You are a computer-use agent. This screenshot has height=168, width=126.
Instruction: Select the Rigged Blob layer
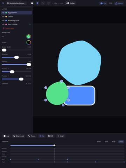tap(16, 13)
